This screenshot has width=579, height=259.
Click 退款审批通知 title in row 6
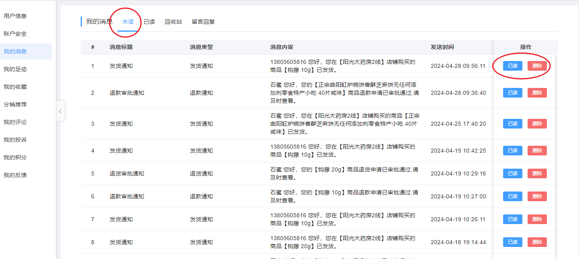point(126,196)
